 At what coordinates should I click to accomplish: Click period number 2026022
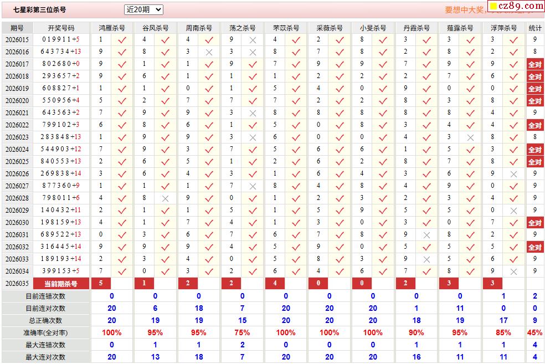(x=17, y=125)
